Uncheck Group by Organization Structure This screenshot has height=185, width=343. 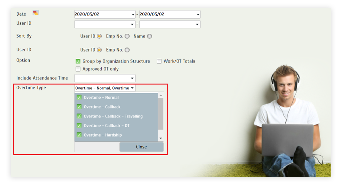tap(78, 61)
